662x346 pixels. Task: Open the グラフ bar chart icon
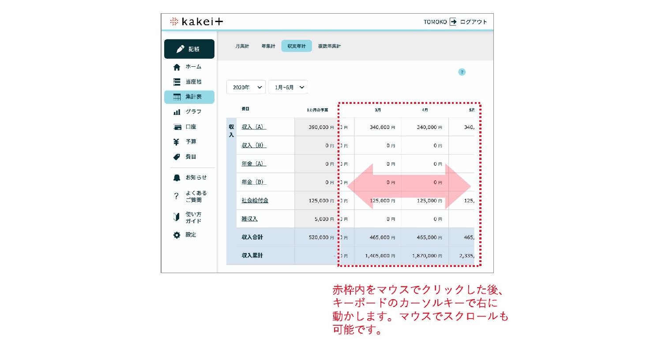point(177,112)
